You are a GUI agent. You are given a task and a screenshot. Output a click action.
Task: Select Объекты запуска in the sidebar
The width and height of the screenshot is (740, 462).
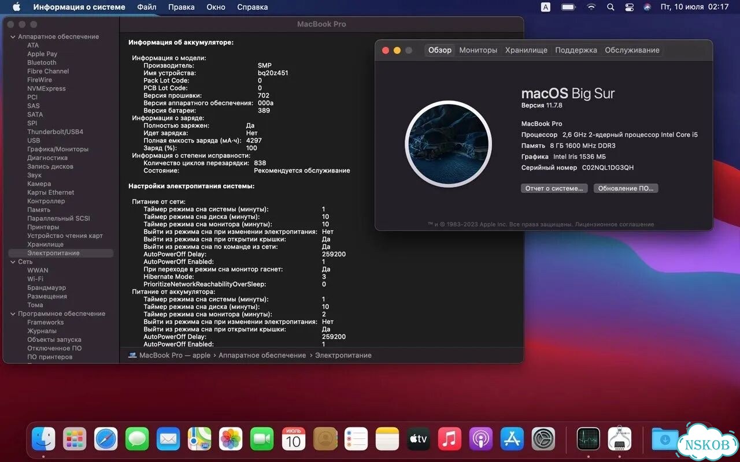[x=54, y=340]
